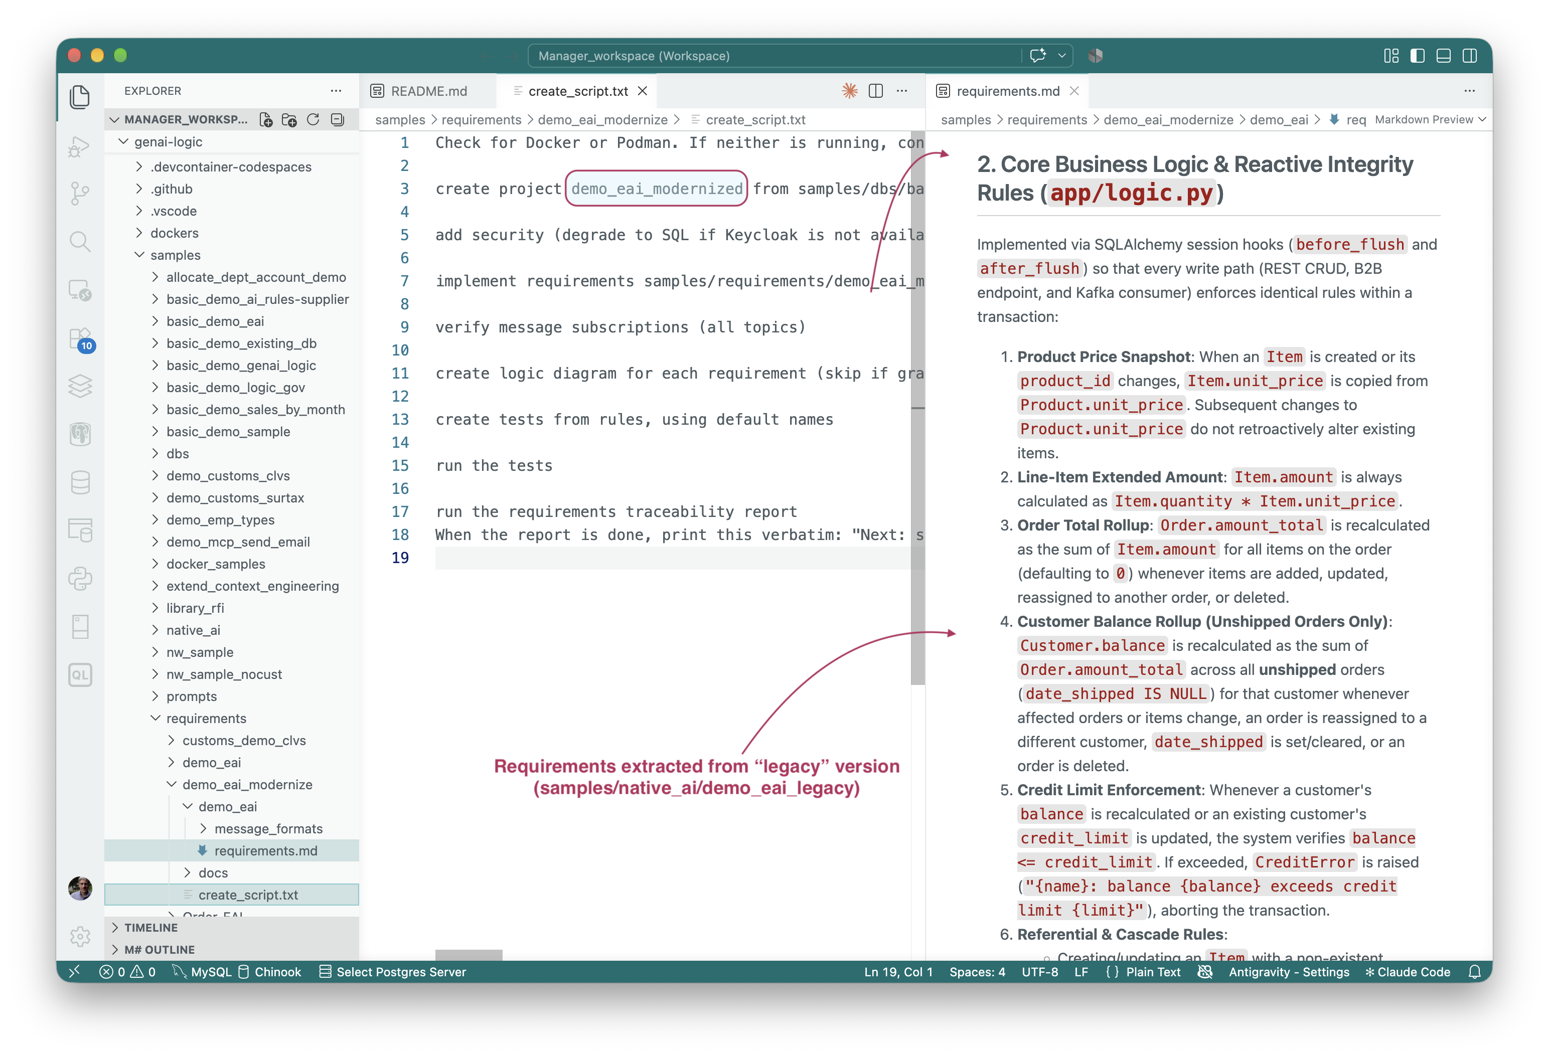Open the GraphQL view icon
The height and width of the screenshot is (1057, 1549).
coord(80,674)
